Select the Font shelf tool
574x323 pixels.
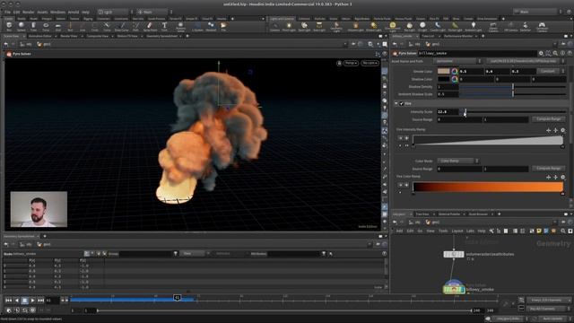point(164,26)
